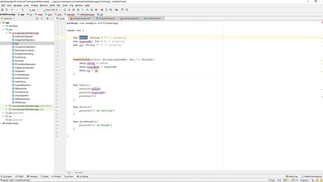
Task: Click Select Opened File target icon in Project panel
Action: pyautogui.click(x=37, y=18)
